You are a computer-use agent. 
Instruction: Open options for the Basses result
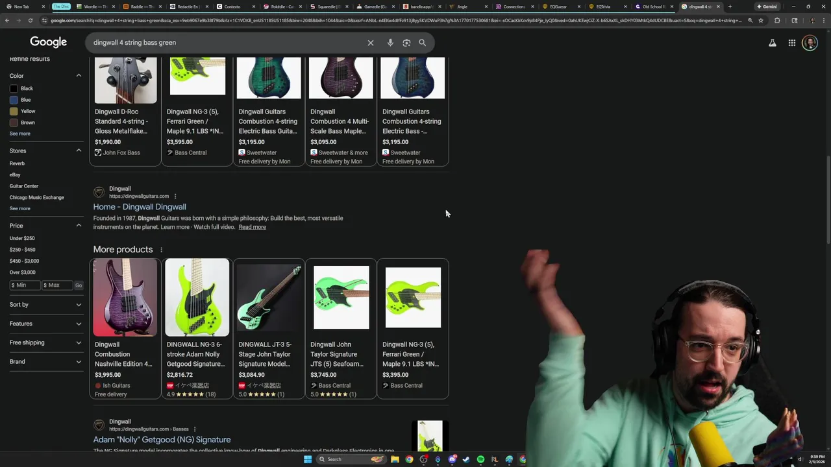tap(195, 429)
